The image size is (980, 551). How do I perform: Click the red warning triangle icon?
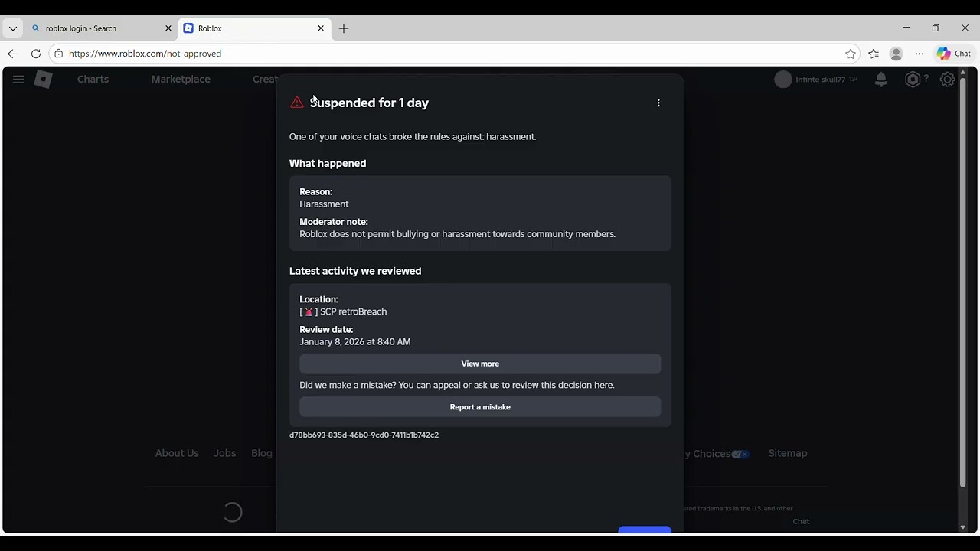click(297, 103)
